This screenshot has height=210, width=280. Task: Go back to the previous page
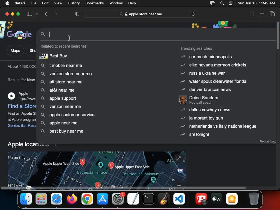[46, 14]
